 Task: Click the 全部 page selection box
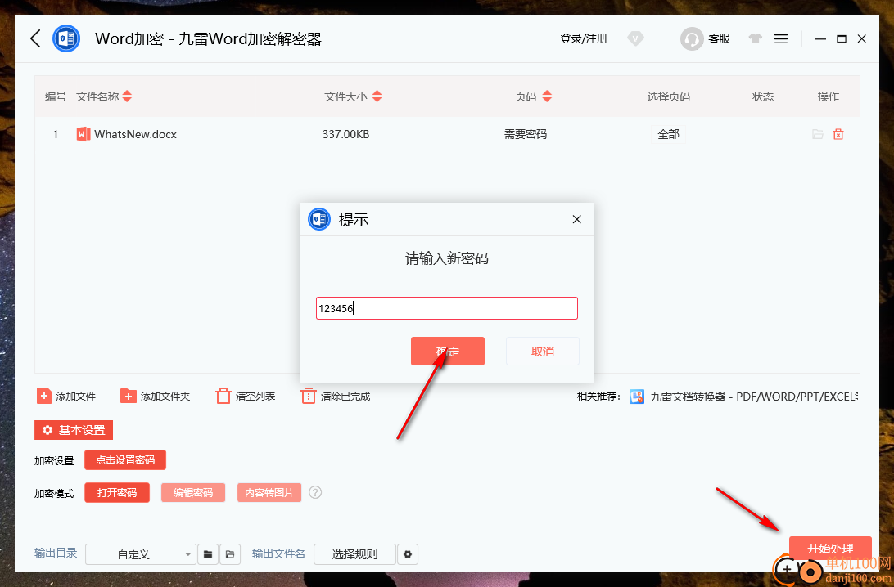668,134
